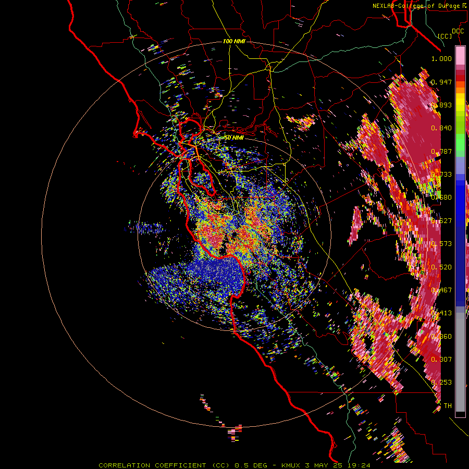Click the 0.573 scale value
The width and height of the screenshot is (469, 469).
tap(441, 244)
